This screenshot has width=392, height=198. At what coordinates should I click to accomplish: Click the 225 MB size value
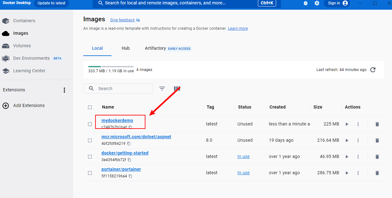(331, 124)
